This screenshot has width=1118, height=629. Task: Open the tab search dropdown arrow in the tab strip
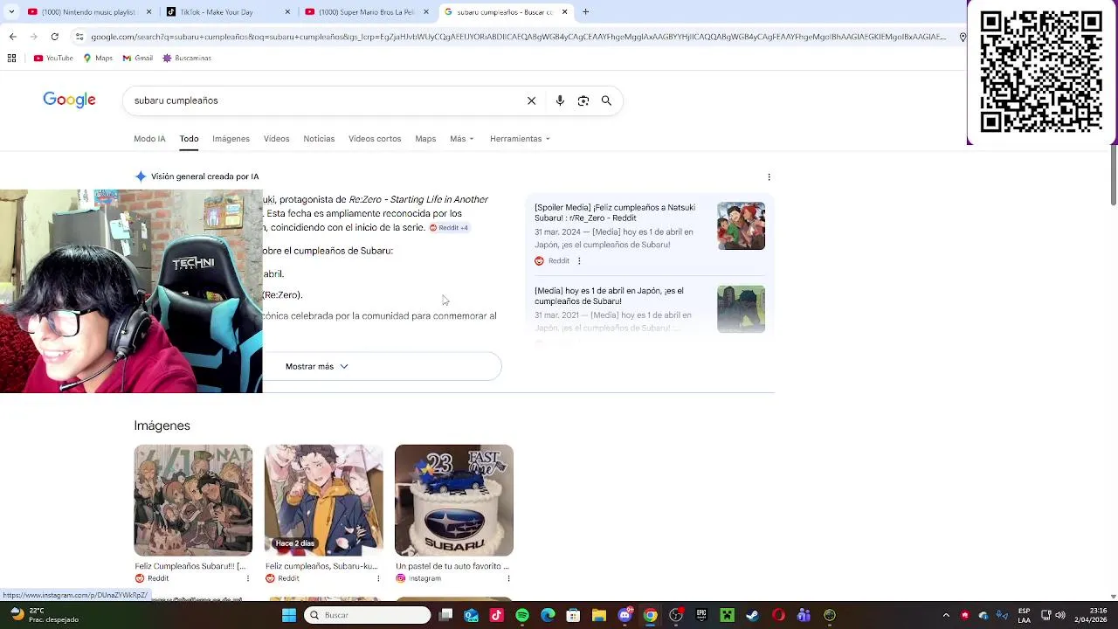tap(11, 12)
